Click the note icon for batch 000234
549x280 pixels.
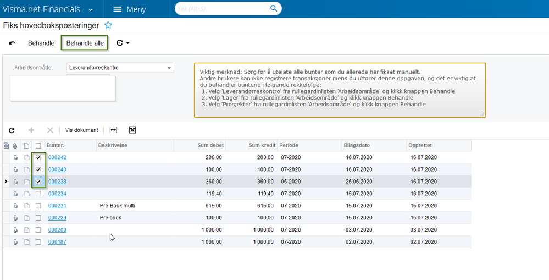pyautogui.click(x=26, y=194)
